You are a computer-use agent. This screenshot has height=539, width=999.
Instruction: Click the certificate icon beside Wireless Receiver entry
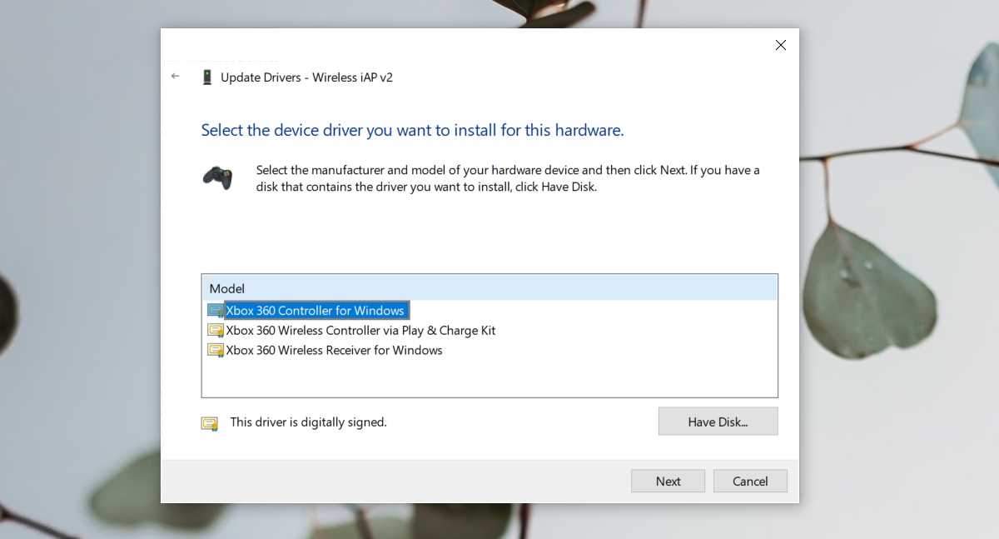click(216, 351)
